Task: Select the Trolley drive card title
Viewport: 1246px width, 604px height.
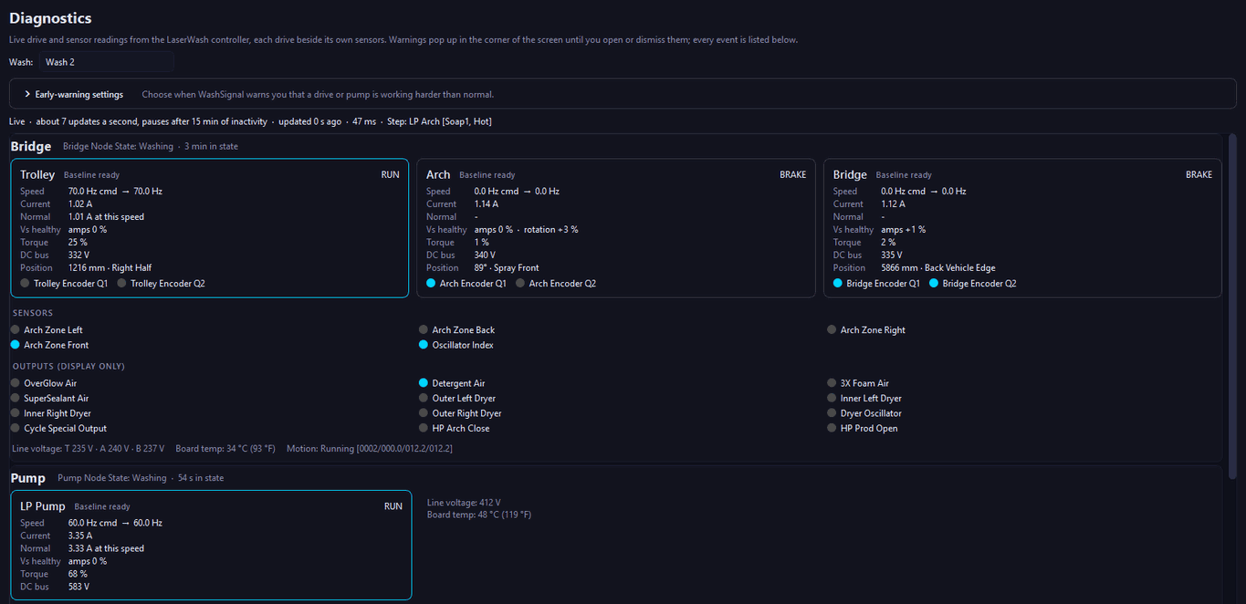Action: pos(37,174)
